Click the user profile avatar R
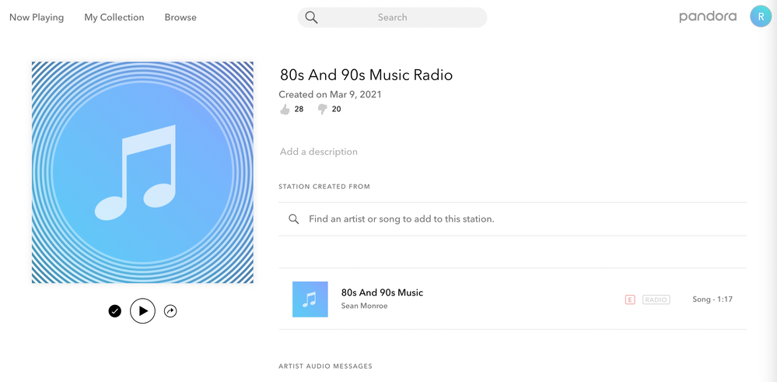 pyautogui.click(x=760, y=16)
